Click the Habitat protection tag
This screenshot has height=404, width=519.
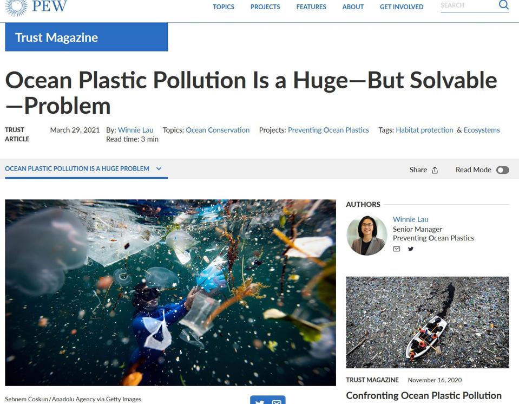pyautogui.click(x=425, y=130)
